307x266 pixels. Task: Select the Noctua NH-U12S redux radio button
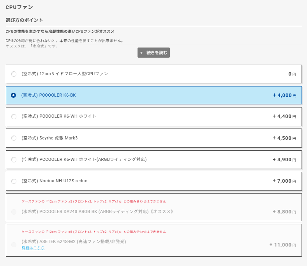tap(14, 181)
